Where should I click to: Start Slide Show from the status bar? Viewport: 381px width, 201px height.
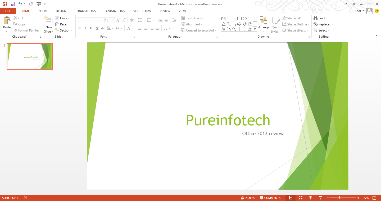320,198
